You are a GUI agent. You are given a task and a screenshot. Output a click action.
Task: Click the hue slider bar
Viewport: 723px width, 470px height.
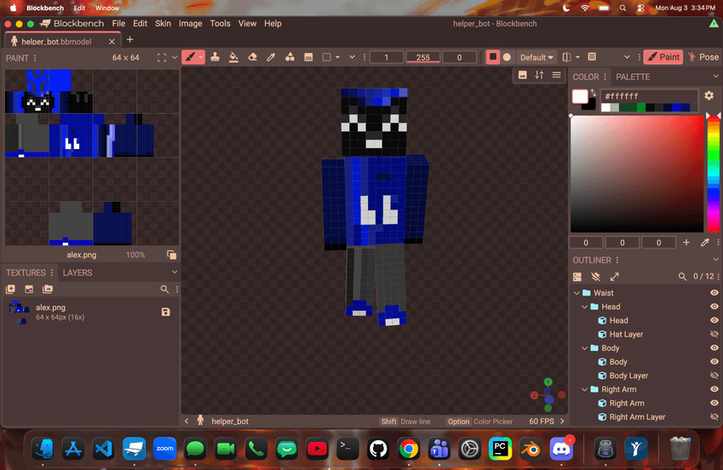[x=714, y=174]
